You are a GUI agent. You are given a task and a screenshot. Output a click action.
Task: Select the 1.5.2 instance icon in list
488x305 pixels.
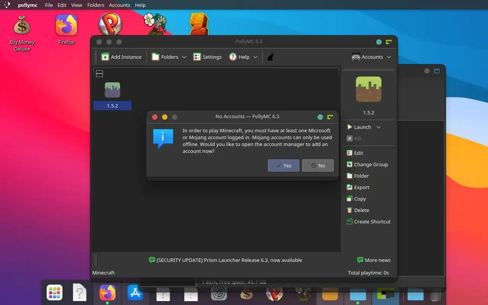click(x=112, y=90)
